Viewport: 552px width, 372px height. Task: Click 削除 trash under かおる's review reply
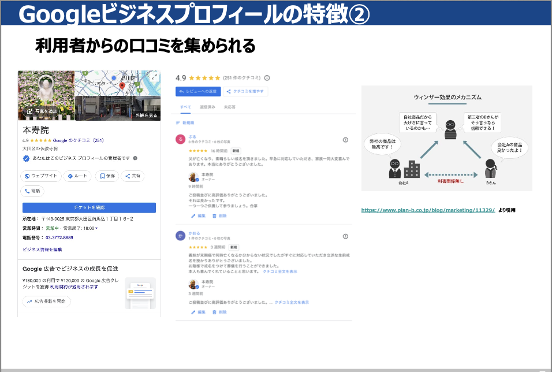pyautogui.click(x=219, y=312)
